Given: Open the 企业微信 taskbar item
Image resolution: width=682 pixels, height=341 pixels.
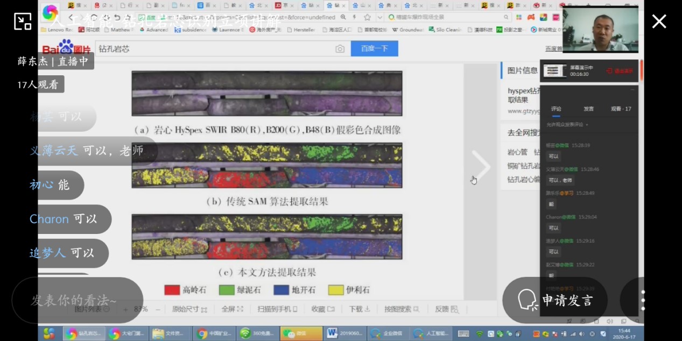Looking at the screenshot, I should (388, 333).
